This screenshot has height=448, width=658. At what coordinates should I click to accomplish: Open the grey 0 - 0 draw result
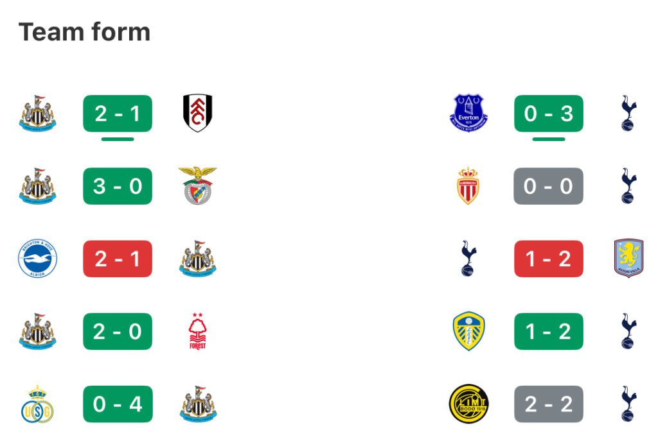tap(548, 186)
